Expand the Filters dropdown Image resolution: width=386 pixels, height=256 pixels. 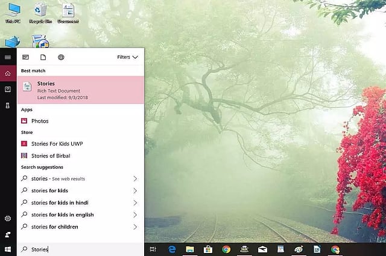127,57
